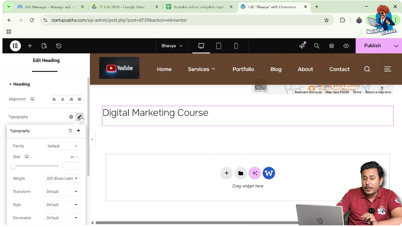Image resolution: width=402 pixels, height=227 pixels.
Task: Click the global typography globe icon
Action: click(x=71, y=117)
